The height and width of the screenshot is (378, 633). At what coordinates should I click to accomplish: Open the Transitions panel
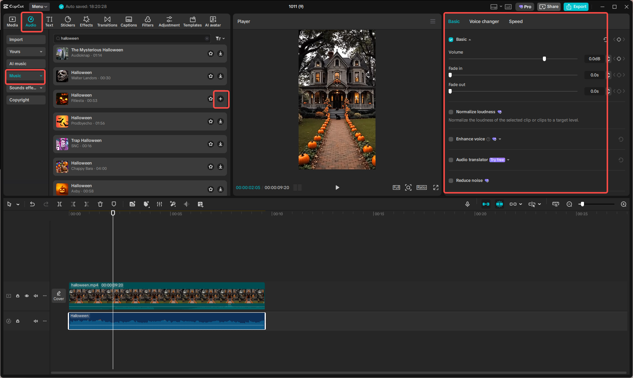pos(107,21)
